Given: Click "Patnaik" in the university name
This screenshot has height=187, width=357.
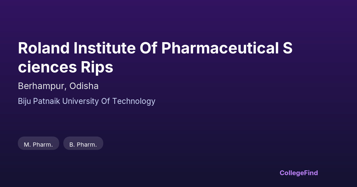Looking at the screenshot, I should pyautogui.click(x=46, y=101).
